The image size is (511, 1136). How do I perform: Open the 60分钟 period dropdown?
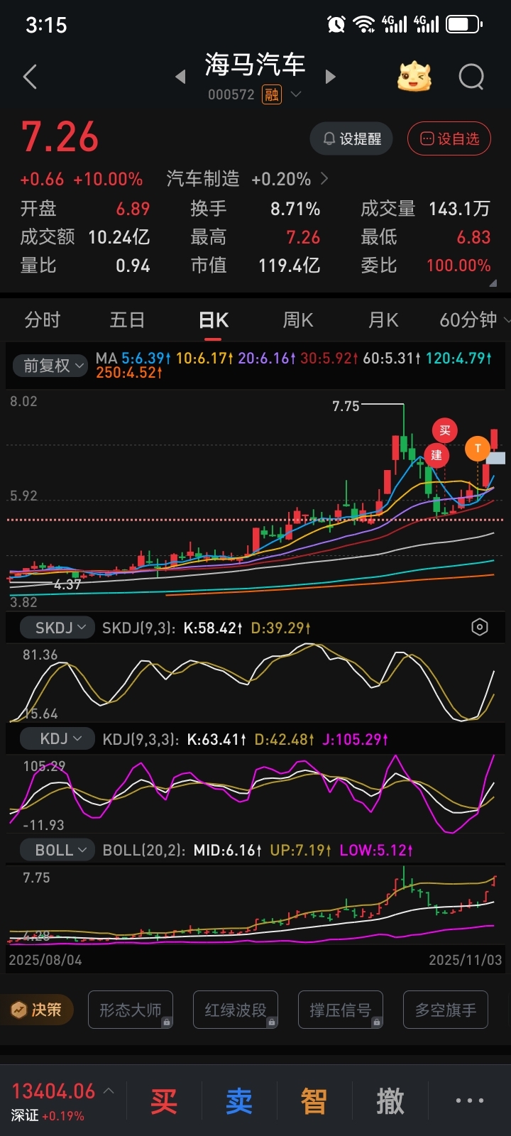click(474, 320)
